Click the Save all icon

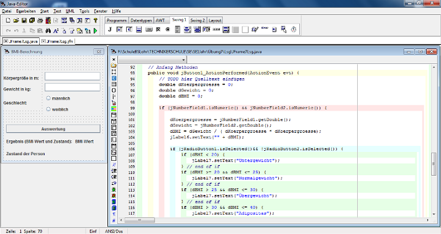pyautogui.click(x=32, y=20)
